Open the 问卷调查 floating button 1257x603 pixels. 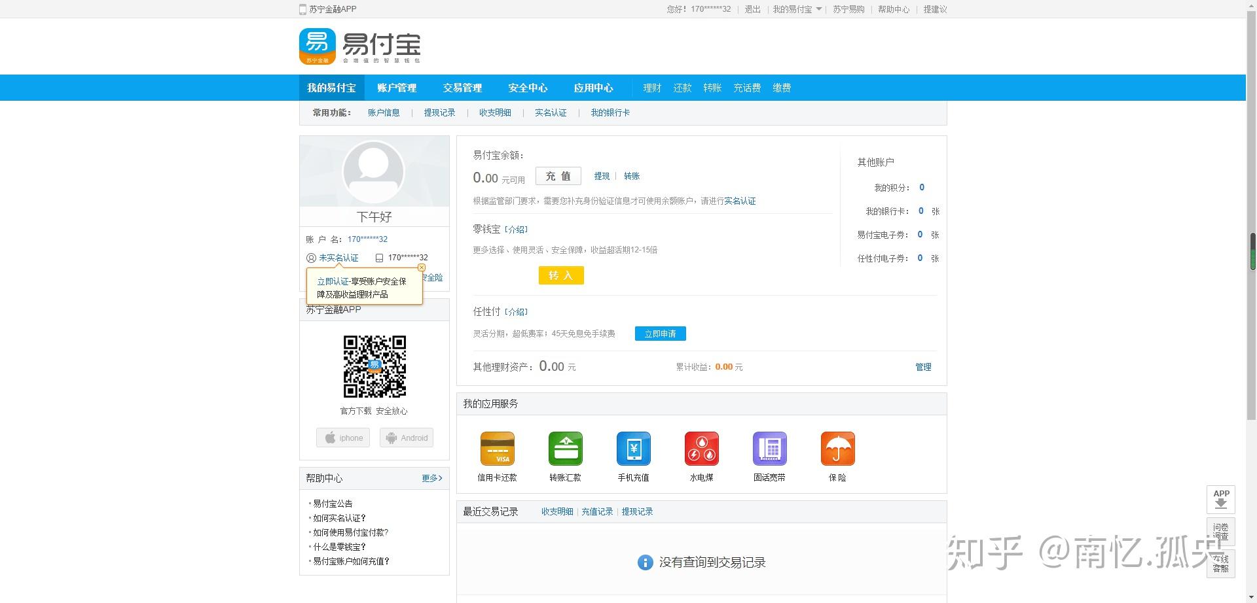tap(1221, 531)
